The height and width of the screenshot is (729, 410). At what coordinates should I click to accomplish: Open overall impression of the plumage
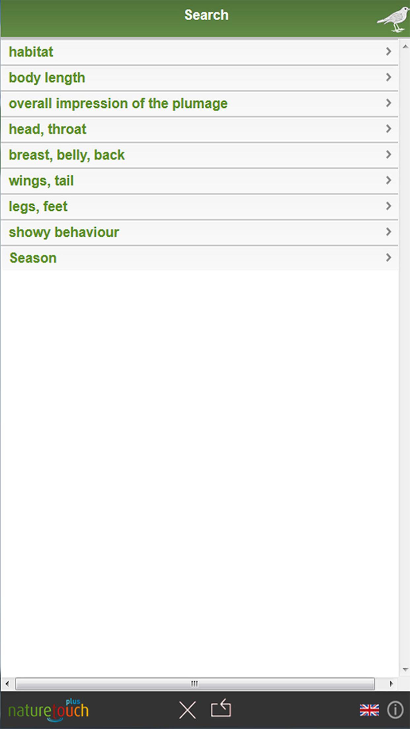[199, 103]
